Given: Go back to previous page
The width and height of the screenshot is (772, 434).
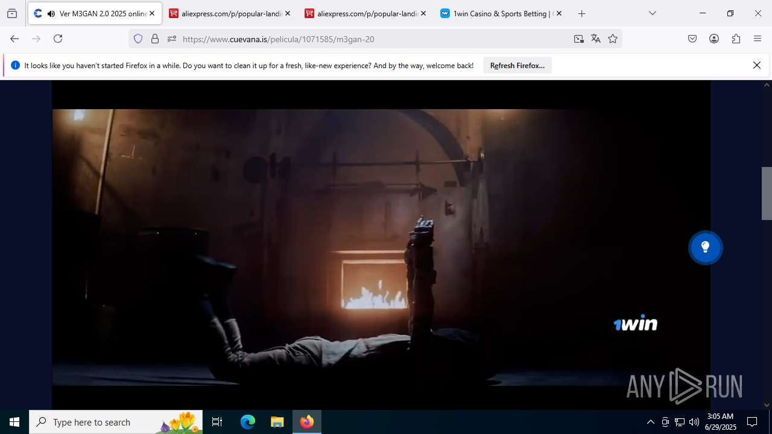Looking at the screenshot, I should click(14, 39).
